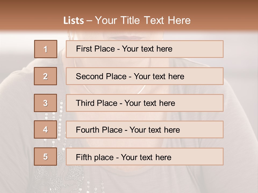Select the number 2 box
The width and height of the screenshot is (258, 193).
pos(45,76)
